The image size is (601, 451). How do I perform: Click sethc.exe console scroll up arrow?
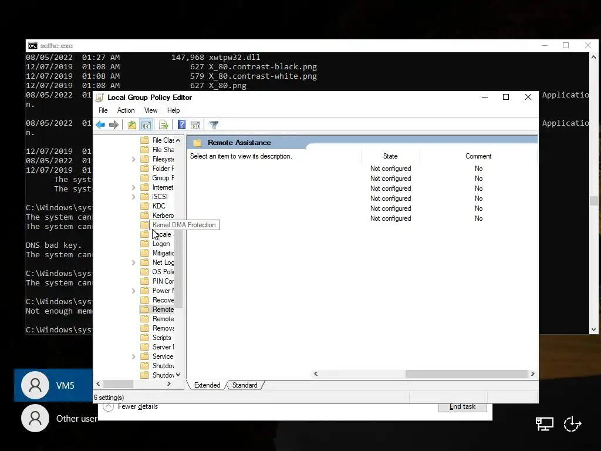(x=594, y=57)
